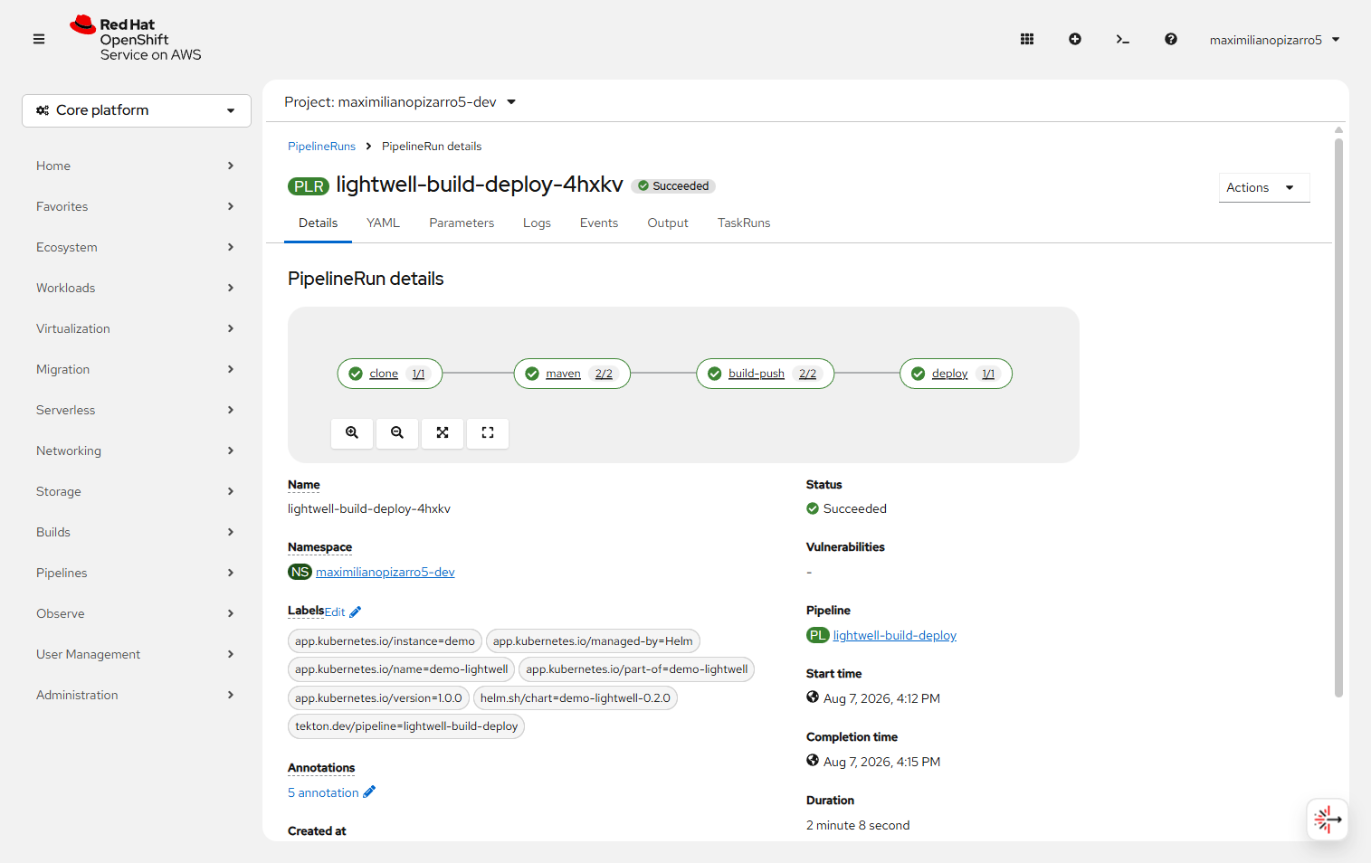Click the pencil icon next to annotations
The image size is (1371, 863).
point(369,792)
